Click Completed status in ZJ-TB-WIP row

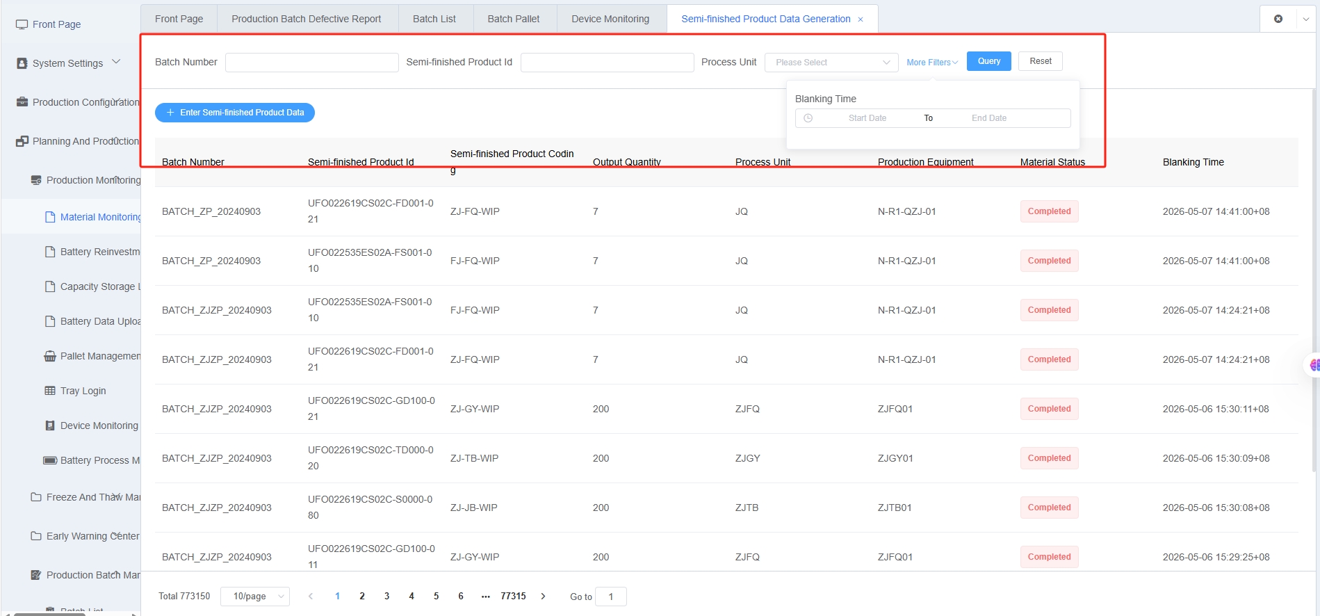(1050, 458)
